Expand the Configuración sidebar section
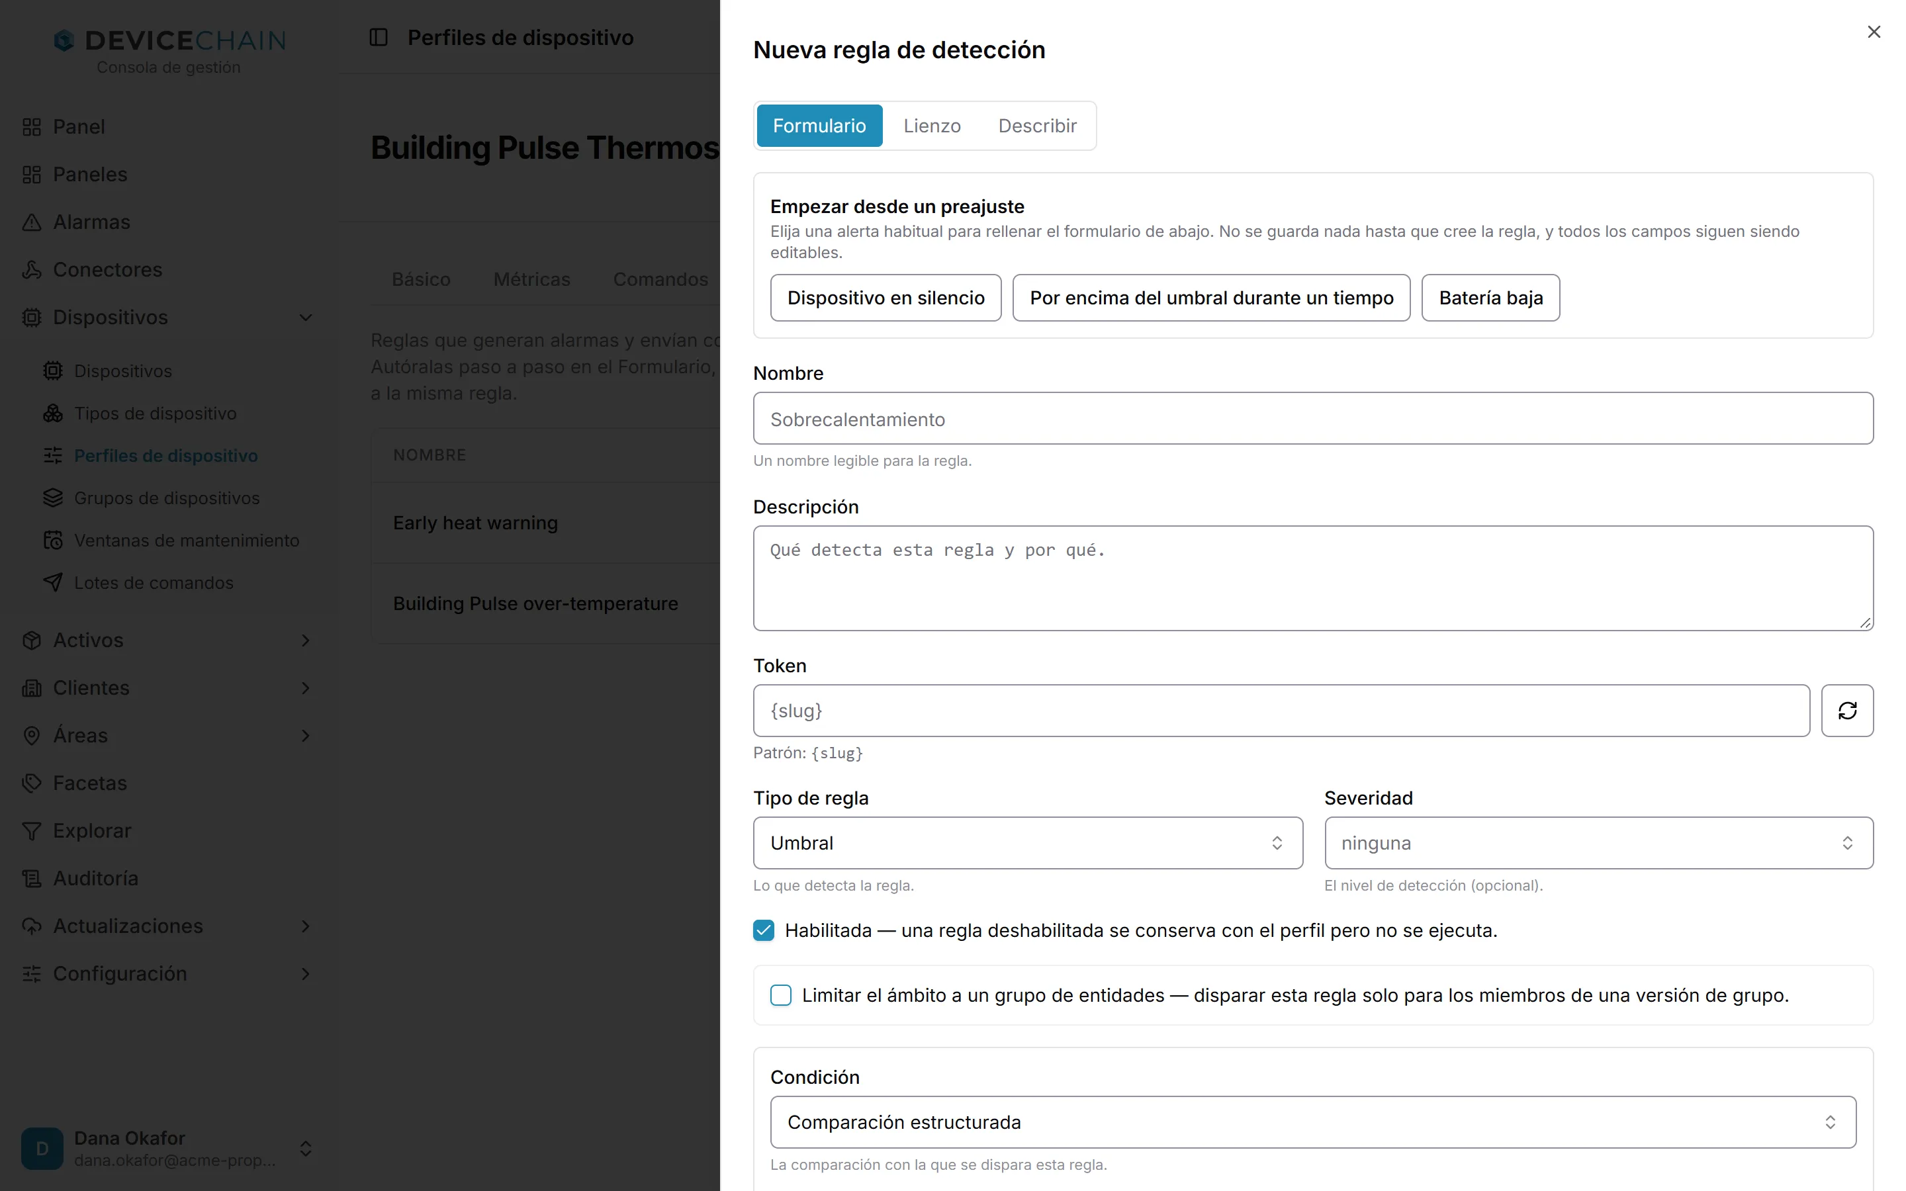This screenshot has height=1191, width=1906. click(x=306, y=973)
